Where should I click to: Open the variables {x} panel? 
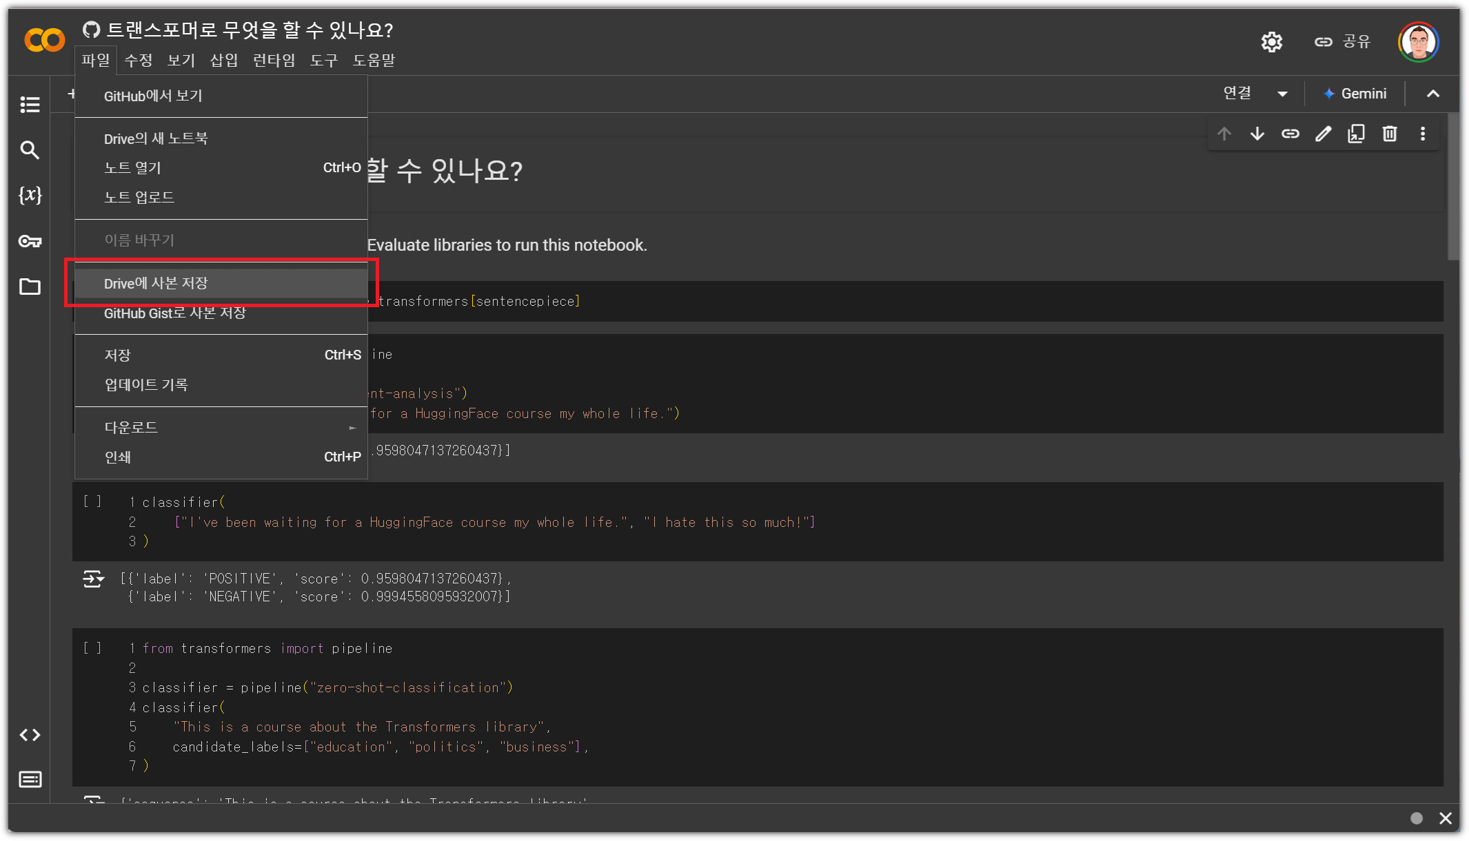[30, 195]
